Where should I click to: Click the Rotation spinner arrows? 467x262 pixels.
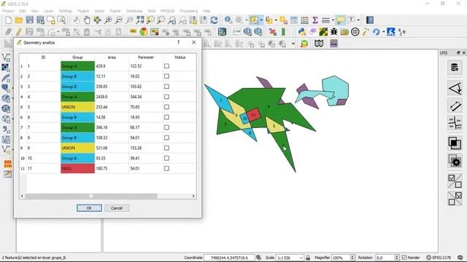pos(396,258)
